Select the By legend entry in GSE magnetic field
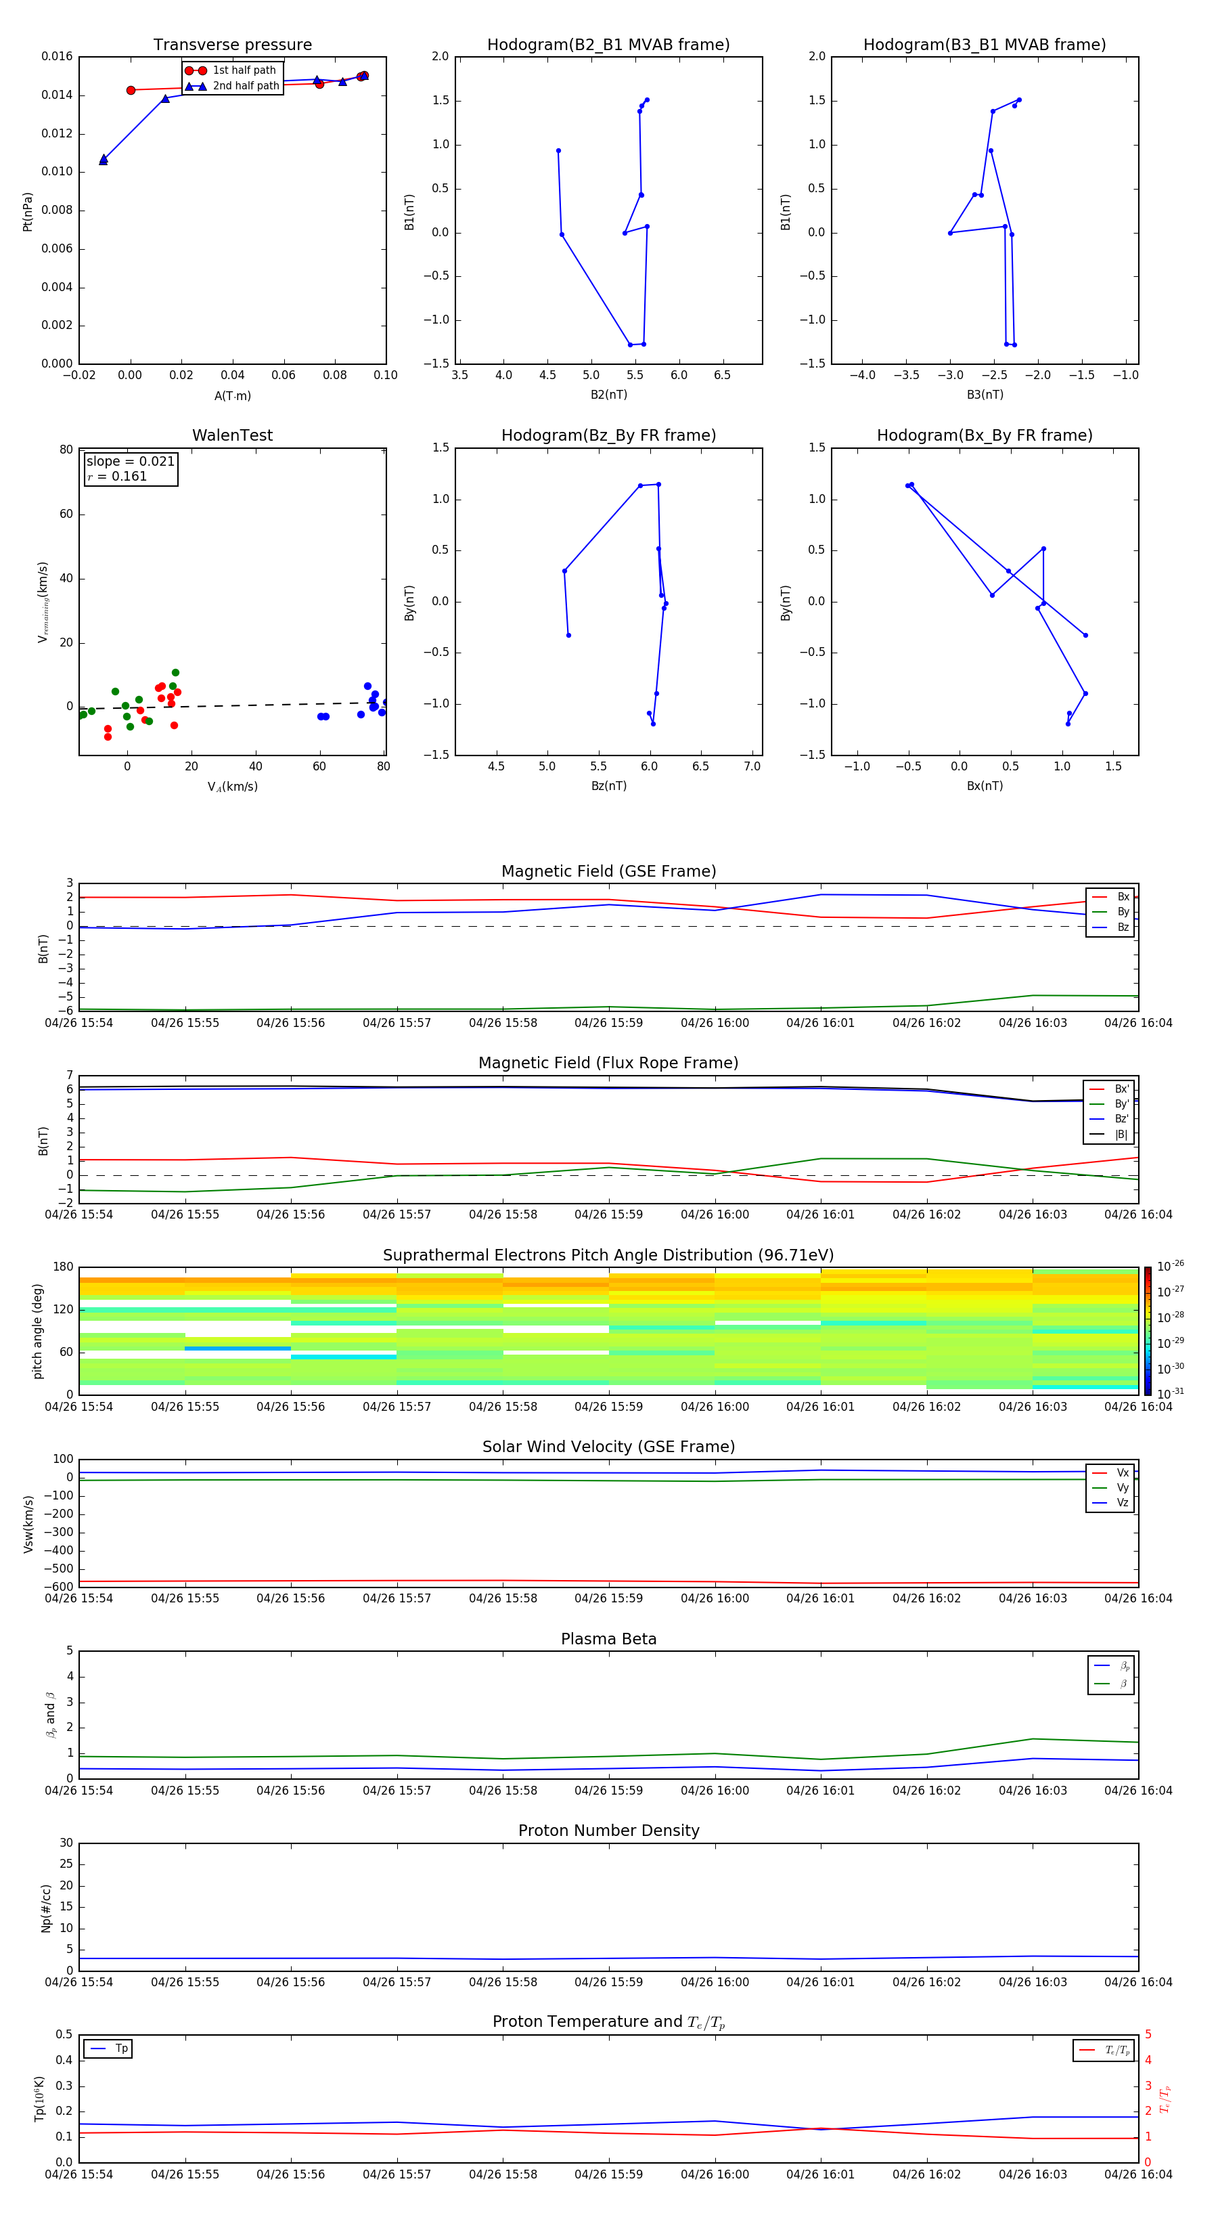1218x2234 pixels. coord(1110,913)
